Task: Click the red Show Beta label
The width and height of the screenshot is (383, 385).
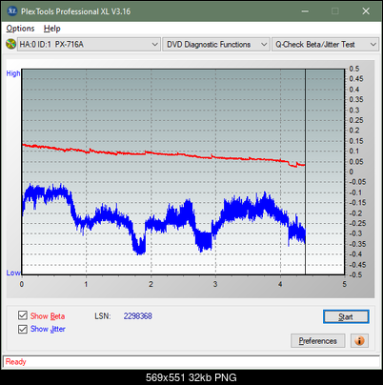Action: coord(48,316)
